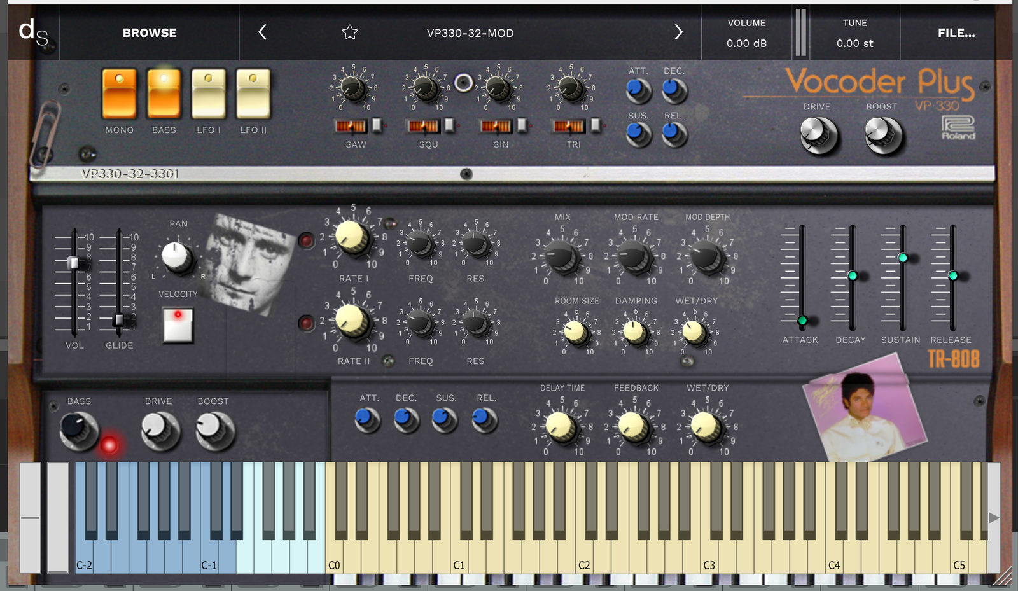This screenshot has height=591, width=1018.
Task: Click the top-right DRIVE silver knob
Action: pyautogui.click(x=817, y=134)
